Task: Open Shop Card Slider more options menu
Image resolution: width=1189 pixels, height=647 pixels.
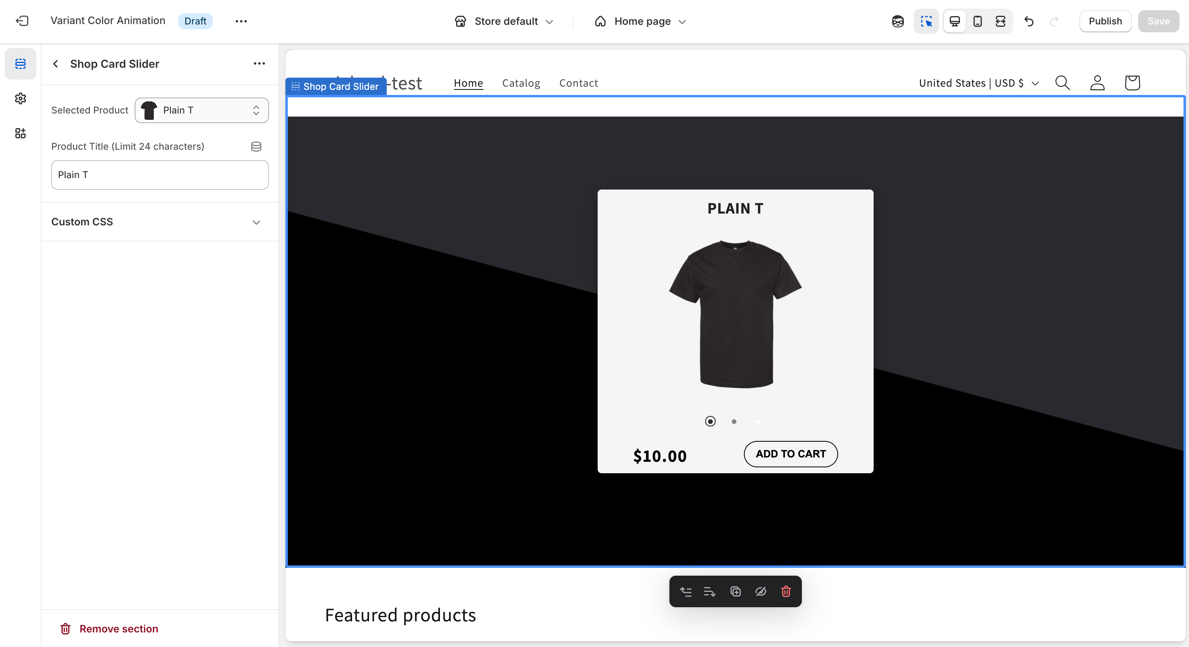Action: [x=259, y=64]
